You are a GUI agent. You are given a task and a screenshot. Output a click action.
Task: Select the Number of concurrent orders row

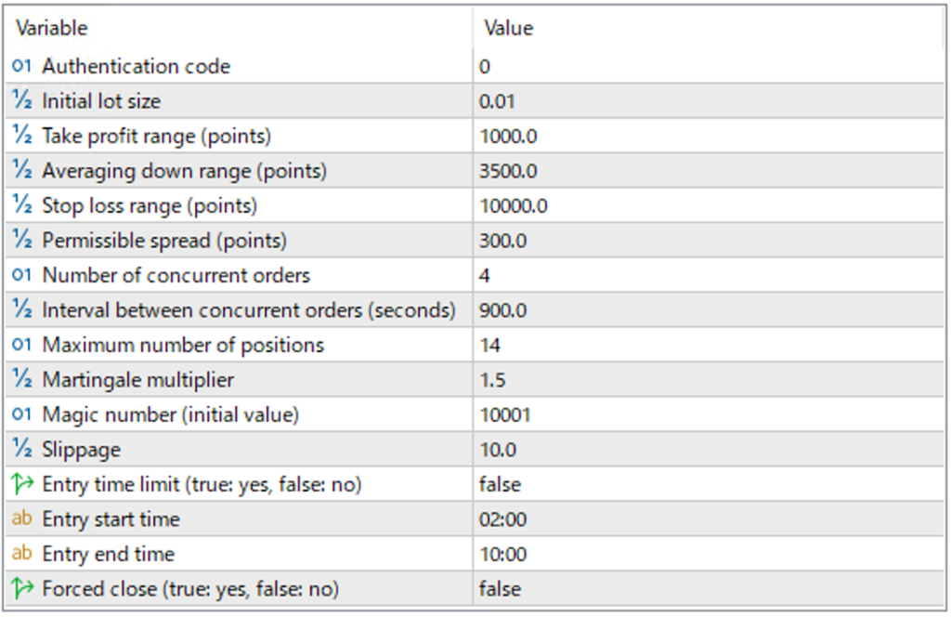click(x=176, y=276)
